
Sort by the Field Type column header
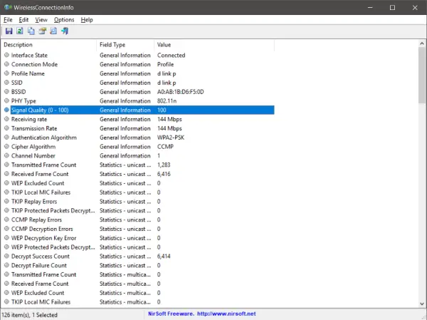pos(125,45)
